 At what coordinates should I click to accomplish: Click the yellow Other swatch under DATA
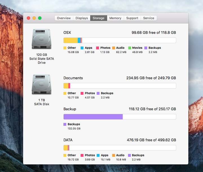65,155
